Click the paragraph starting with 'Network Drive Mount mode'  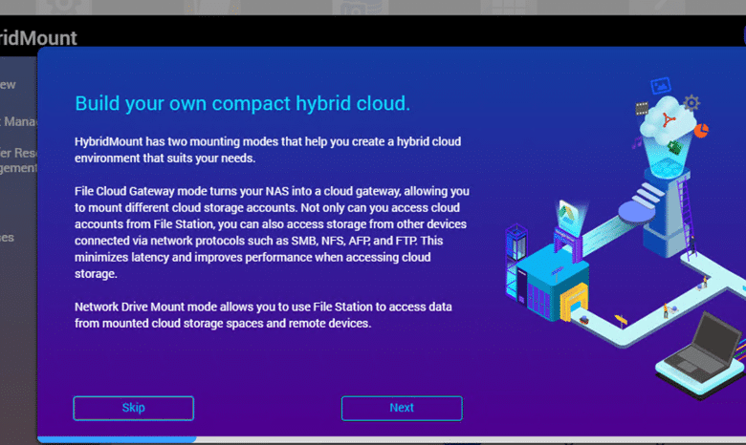click(263, 315)
